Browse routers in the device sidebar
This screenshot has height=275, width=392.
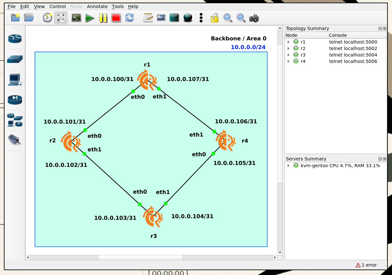coord(15,39)
